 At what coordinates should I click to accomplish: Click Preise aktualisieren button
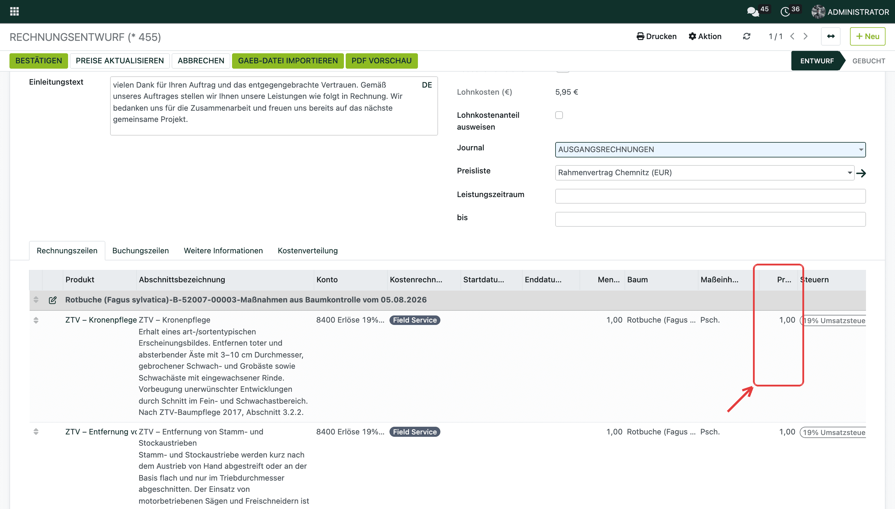(x=120, y=61)
